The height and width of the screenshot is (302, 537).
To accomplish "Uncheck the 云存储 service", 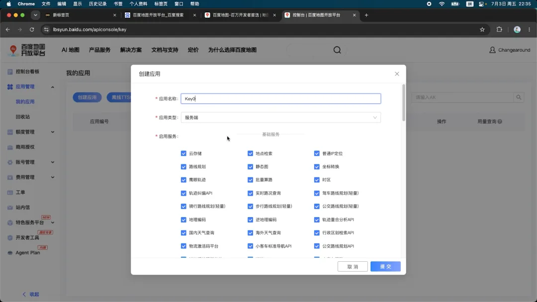I will pos(183,153).
